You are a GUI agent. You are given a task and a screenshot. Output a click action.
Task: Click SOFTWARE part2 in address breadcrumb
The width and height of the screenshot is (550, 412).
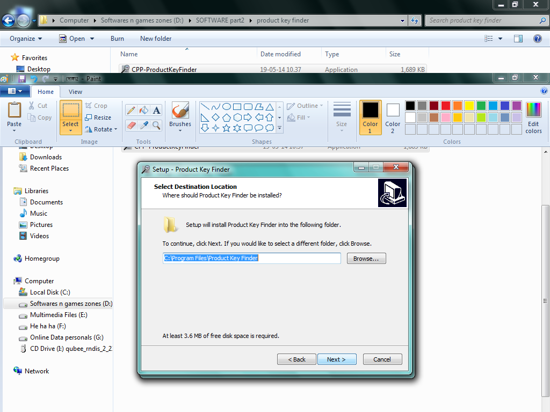click(220, 20)
